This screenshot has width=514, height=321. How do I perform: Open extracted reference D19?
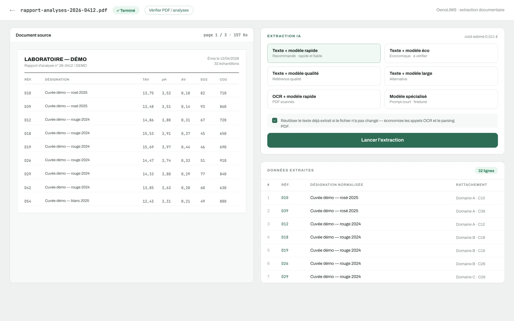pyautogui.click(x=285, y=251)
